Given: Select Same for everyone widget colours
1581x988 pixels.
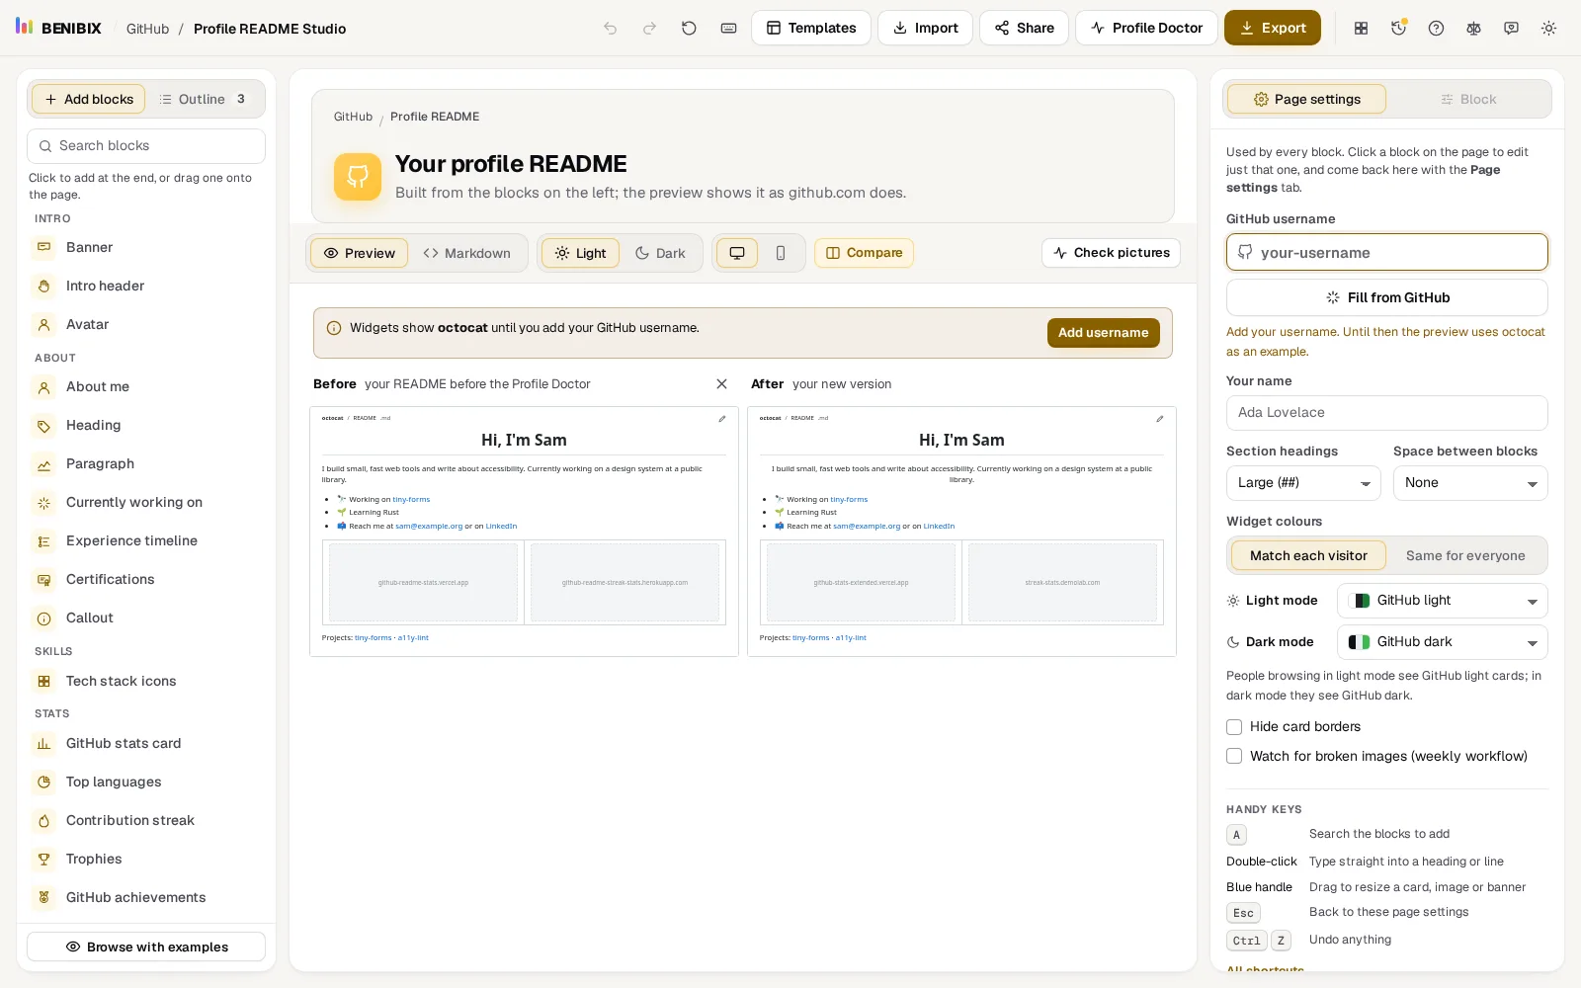Looking at the screenshot, I should (1465, 556).
